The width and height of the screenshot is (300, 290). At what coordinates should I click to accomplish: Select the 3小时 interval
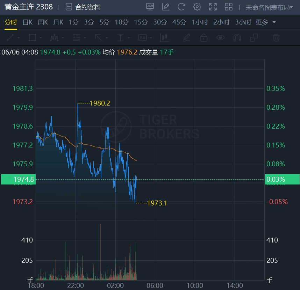[243, 22]
